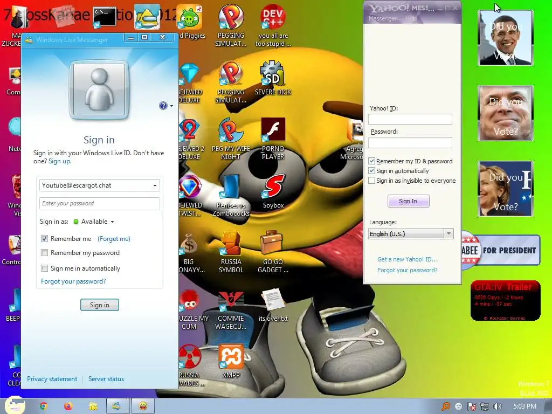Click the 'FOR PRESIDENT' banner gadget
The height and width of the screenshot is (414, 552).
coord(501,250)
